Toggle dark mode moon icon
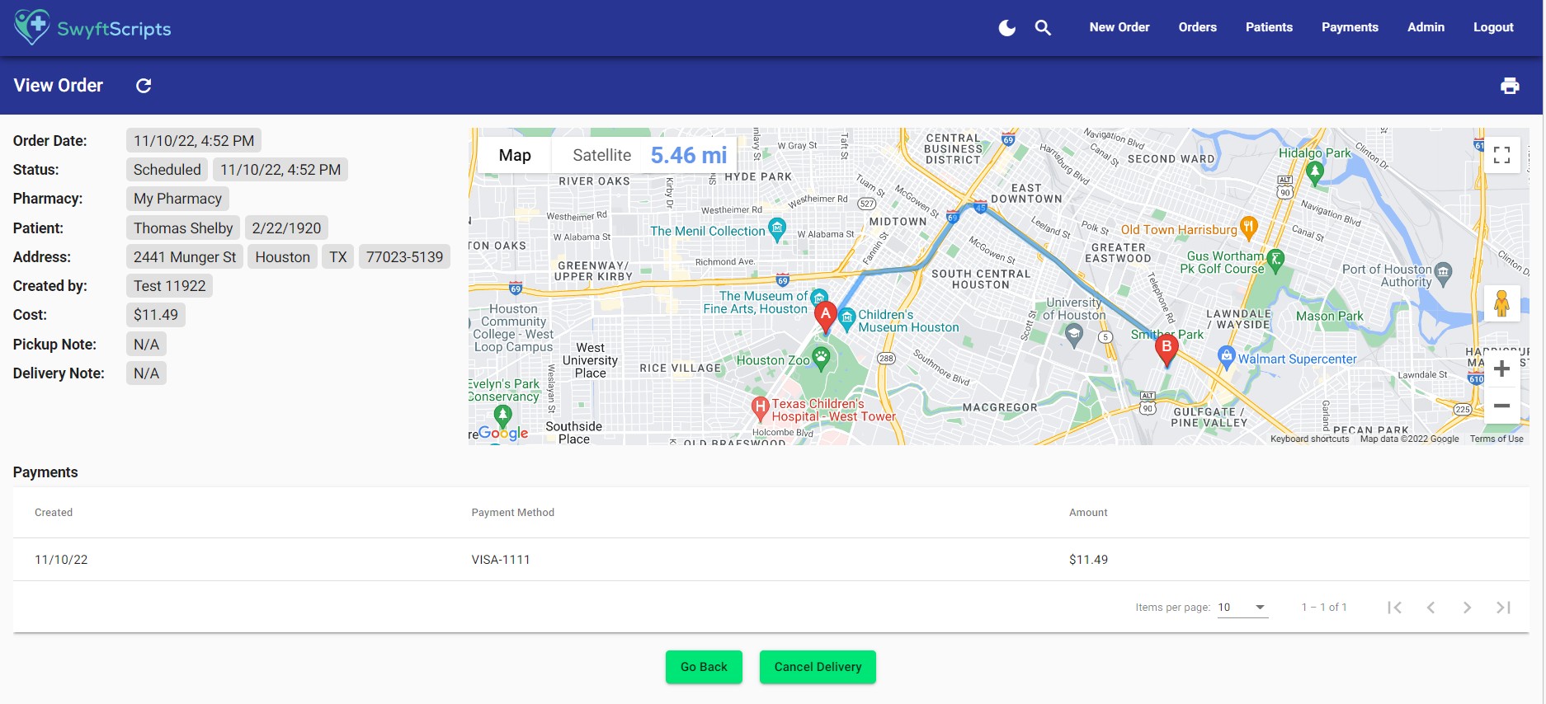Viewport: 1546px width, 704px height. tap(1006, 28)
